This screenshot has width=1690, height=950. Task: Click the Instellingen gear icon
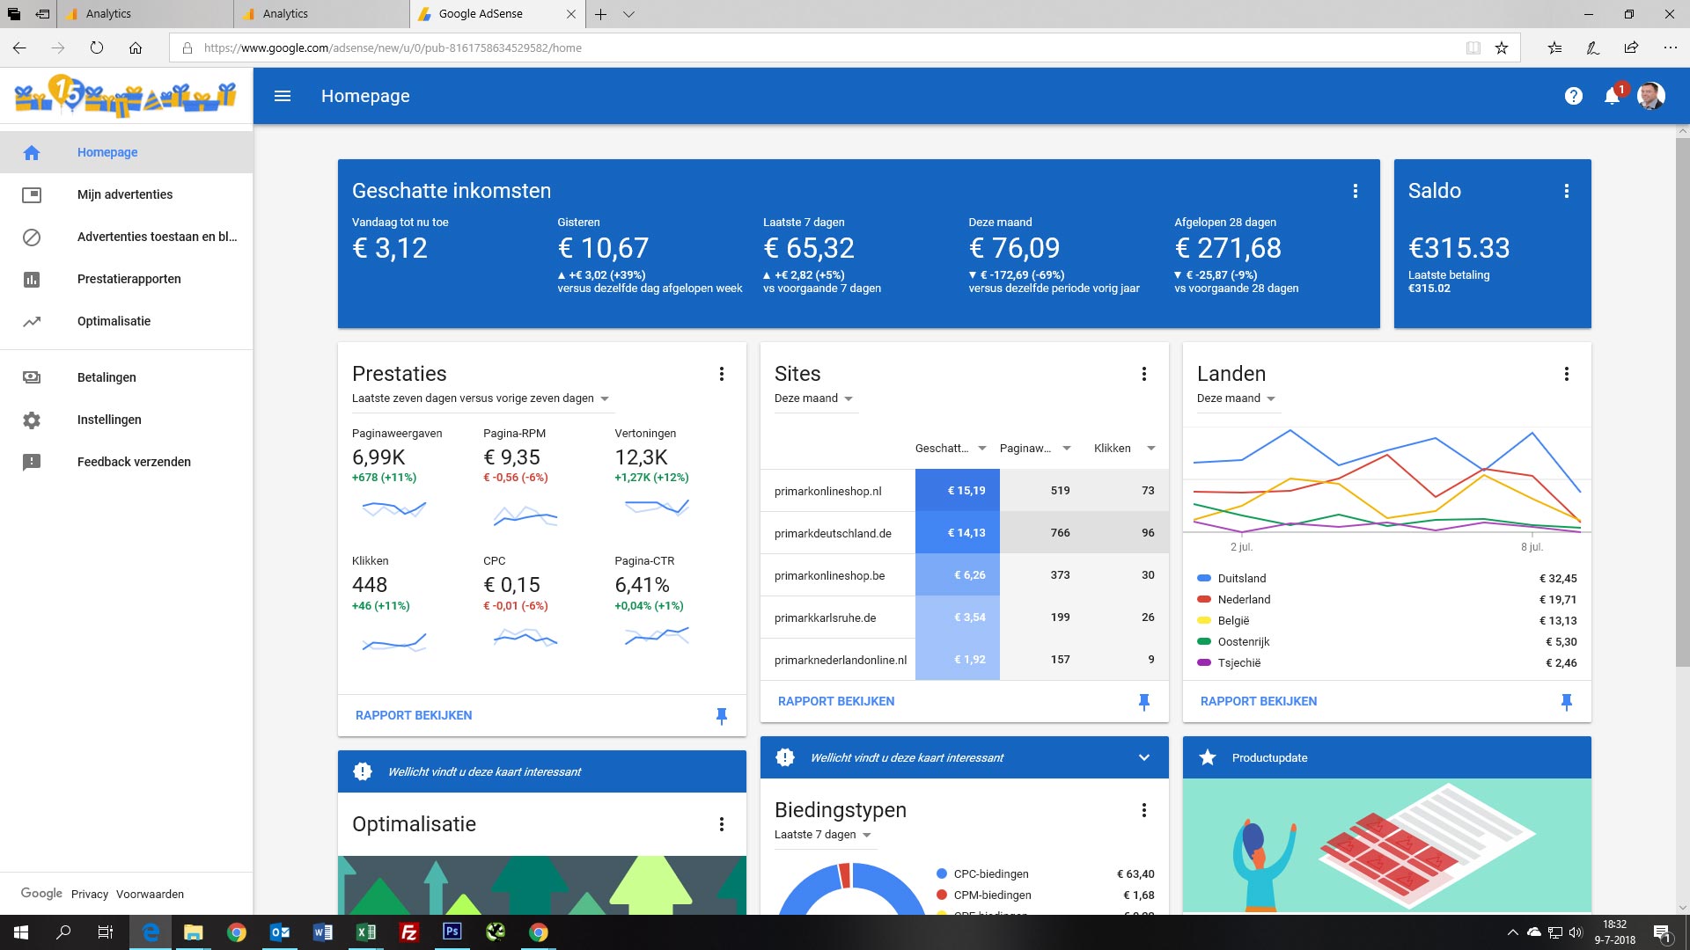click(32, 420)
